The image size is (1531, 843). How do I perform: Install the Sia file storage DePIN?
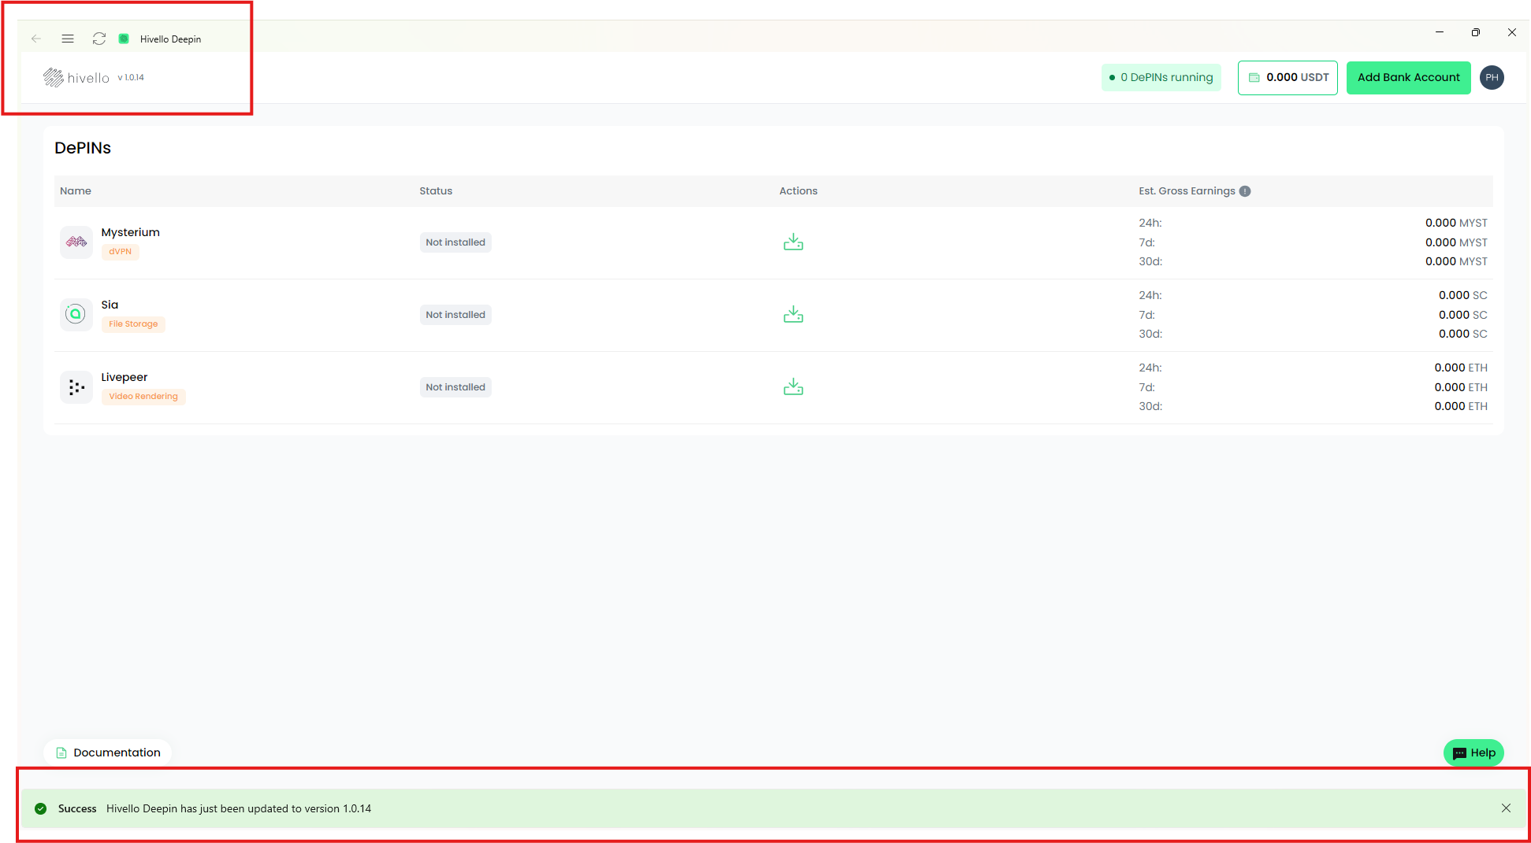[x=793, y=315]
